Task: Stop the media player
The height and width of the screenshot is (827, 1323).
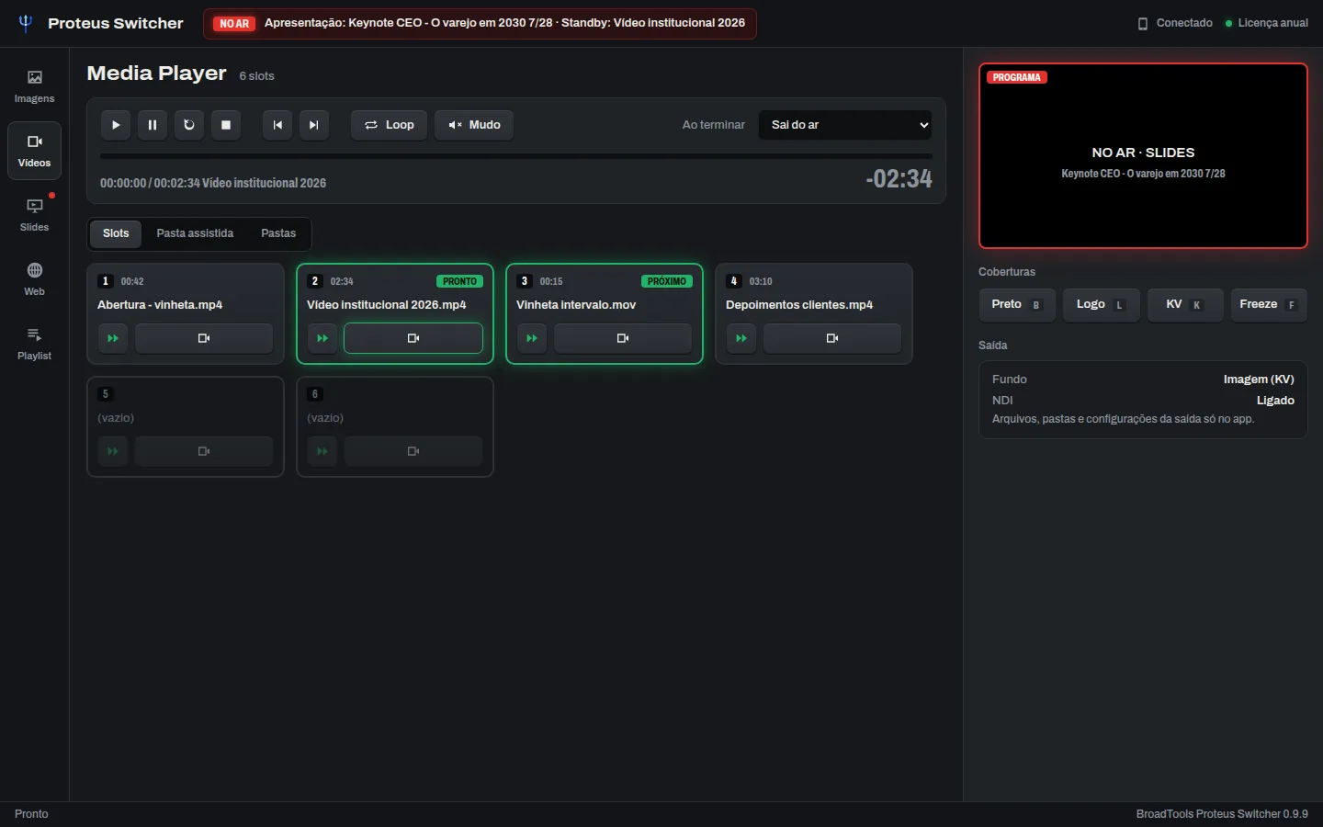Action: click(x=226, y=125)
